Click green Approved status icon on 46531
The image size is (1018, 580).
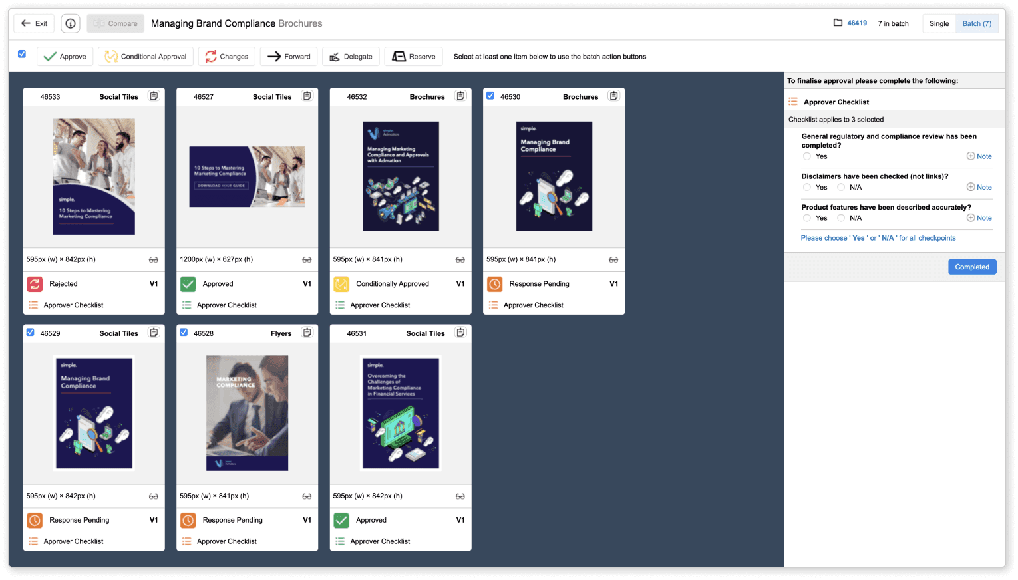tap(341, 520)
